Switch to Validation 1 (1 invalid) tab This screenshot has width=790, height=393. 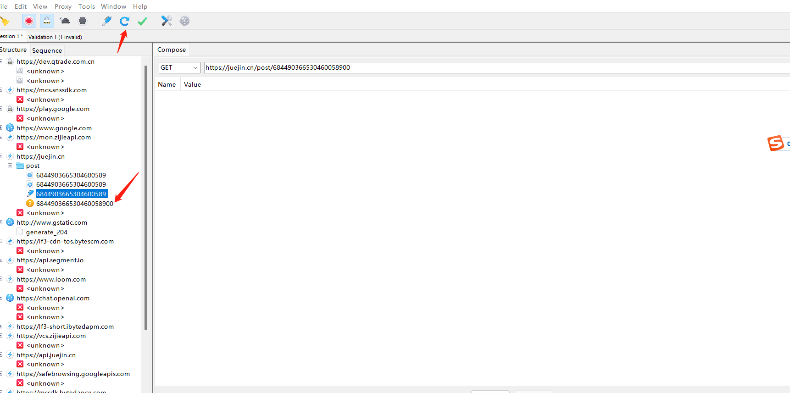click(x=55, y=37)
